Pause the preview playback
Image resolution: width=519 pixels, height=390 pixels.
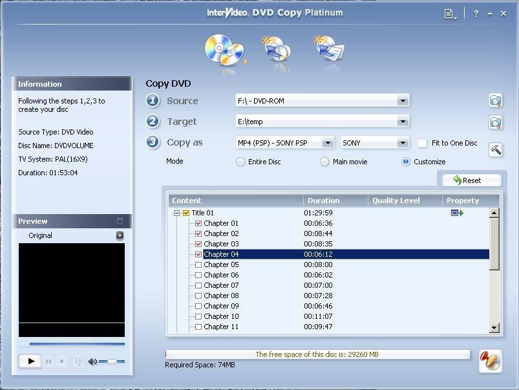coord(48,361)
